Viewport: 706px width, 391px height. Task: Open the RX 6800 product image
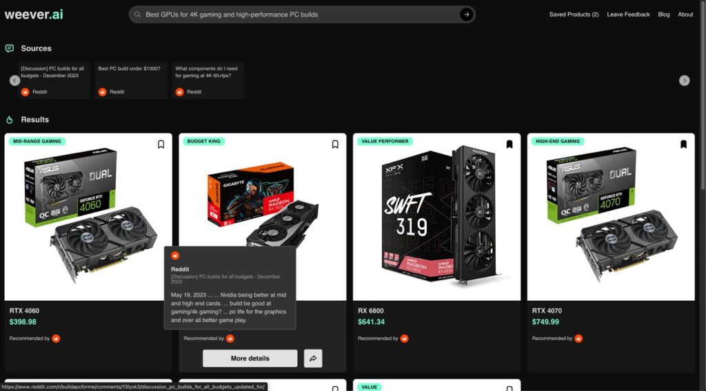(436, 217)
